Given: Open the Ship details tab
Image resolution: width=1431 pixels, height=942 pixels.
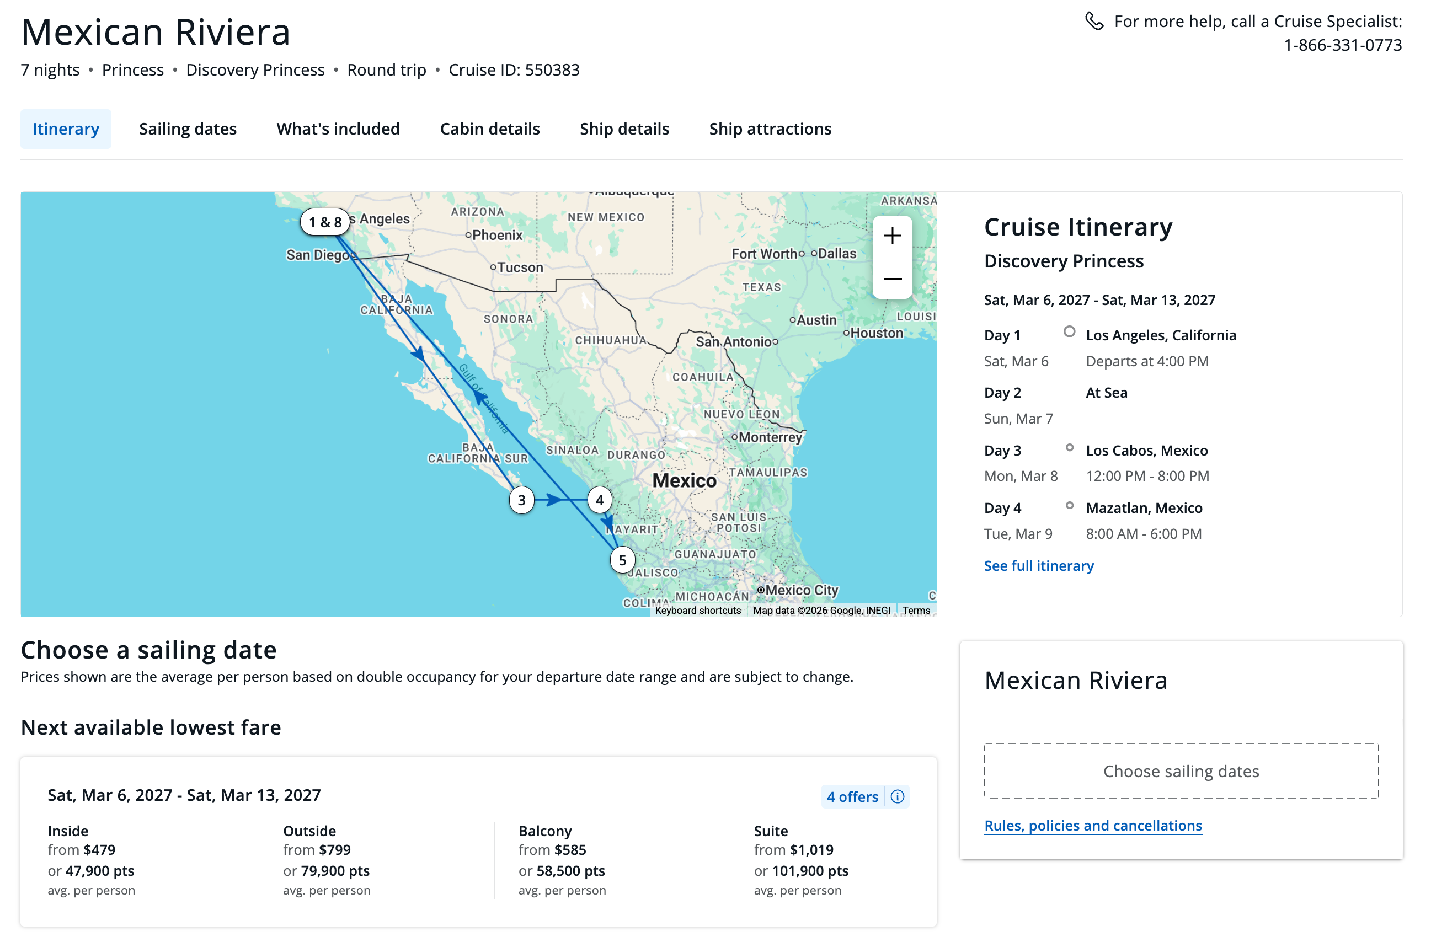Looking at the screenshot, I should pos(624,128).
